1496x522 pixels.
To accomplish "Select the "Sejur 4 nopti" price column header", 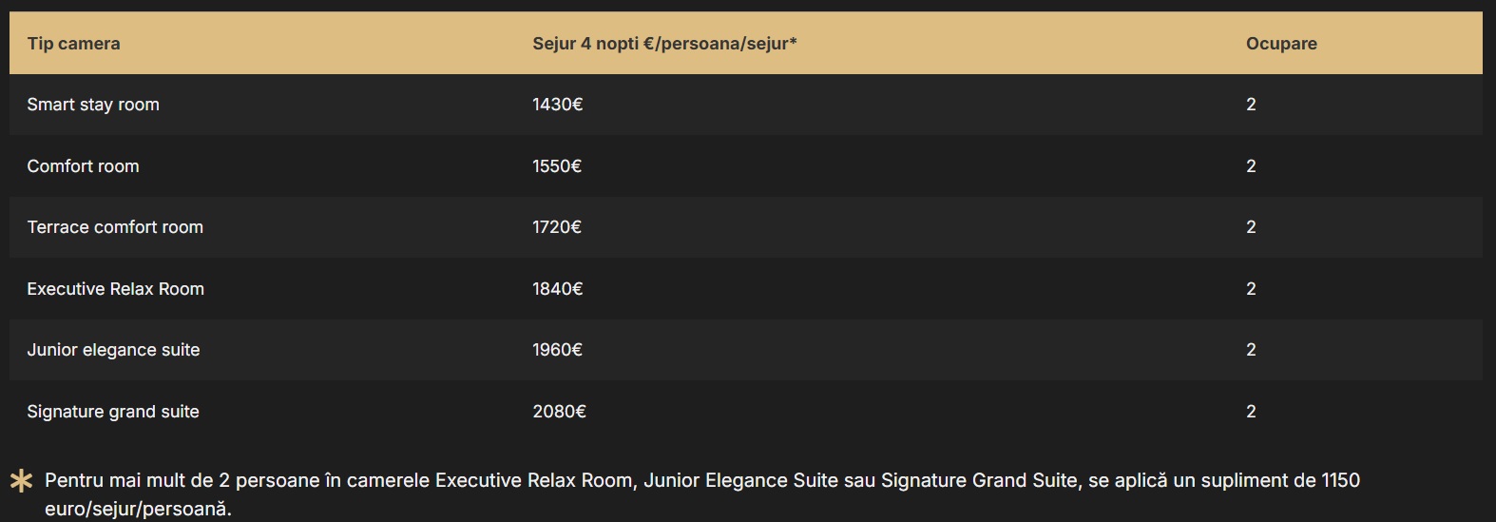I will (664, 44).
